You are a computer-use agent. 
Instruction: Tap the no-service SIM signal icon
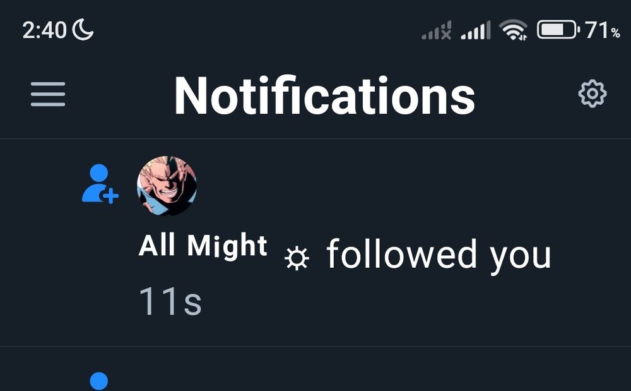click(437, 30)
